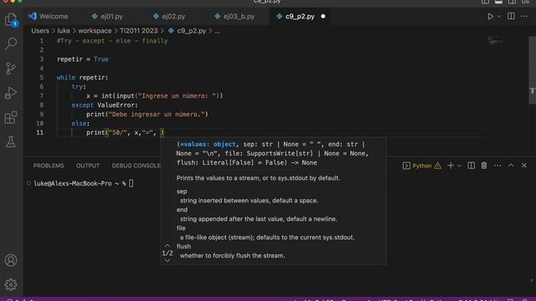Click the terminal prompt input
Viewport: 536px width, 301px height.
point(131,184)
